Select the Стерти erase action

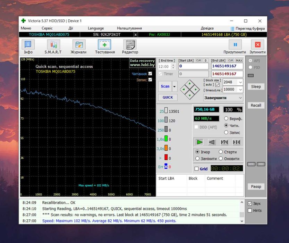coord(221,152)
